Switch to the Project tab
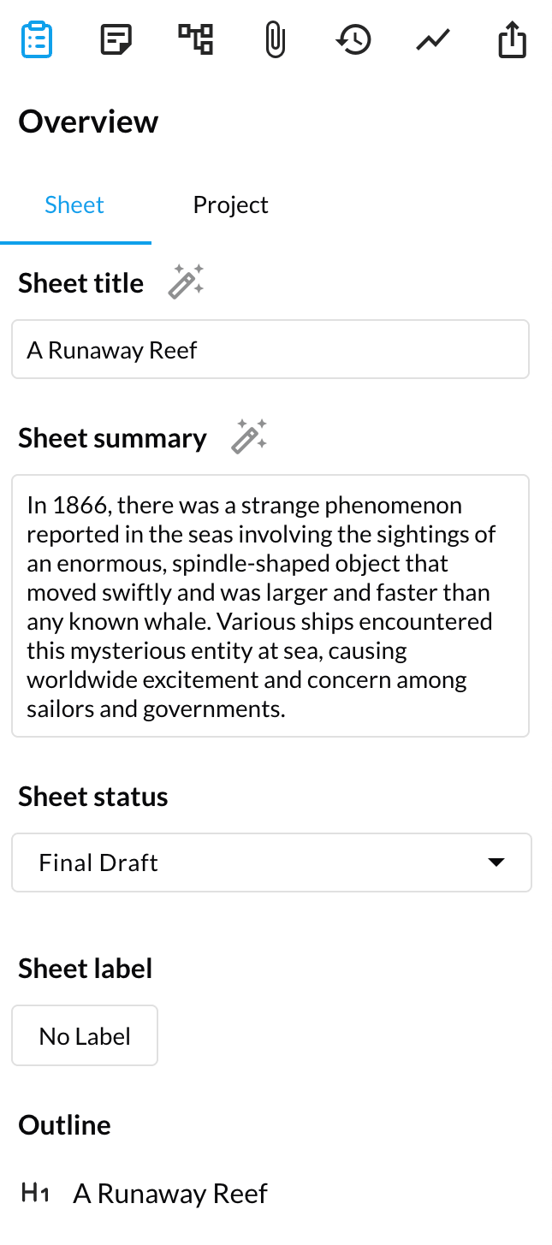Viewport: 552px width, 1245px height. coord(230,205)
